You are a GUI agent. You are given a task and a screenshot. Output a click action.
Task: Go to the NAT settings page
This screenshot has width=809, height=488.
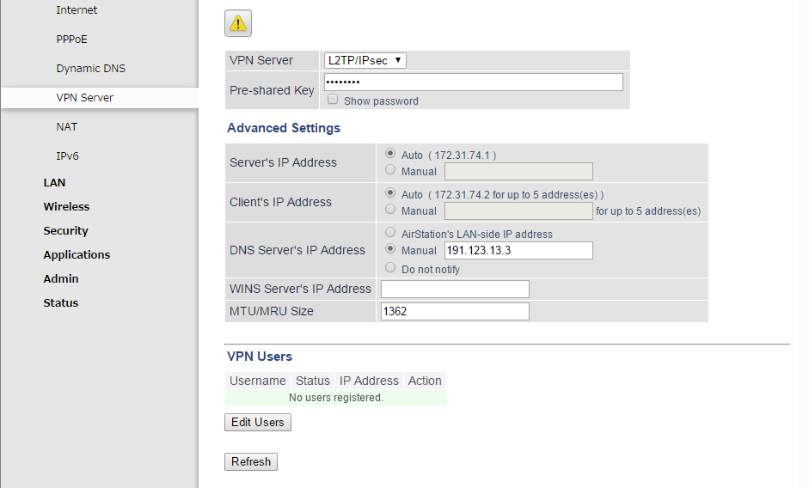66,127
